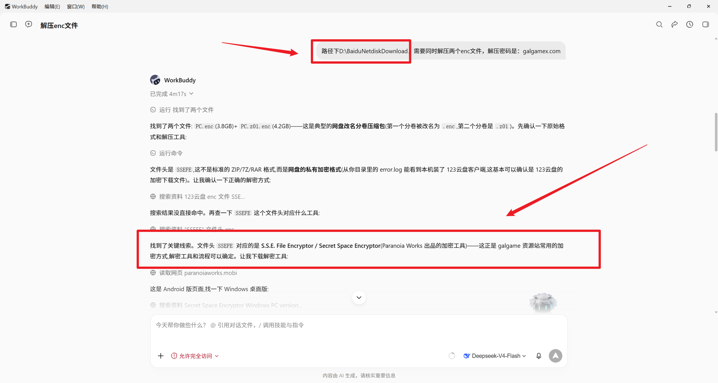Screen dimensions: 718x383
Task: Open step 搜索资料 Secret Space Encryptor Windows
Action: (226, 305)
